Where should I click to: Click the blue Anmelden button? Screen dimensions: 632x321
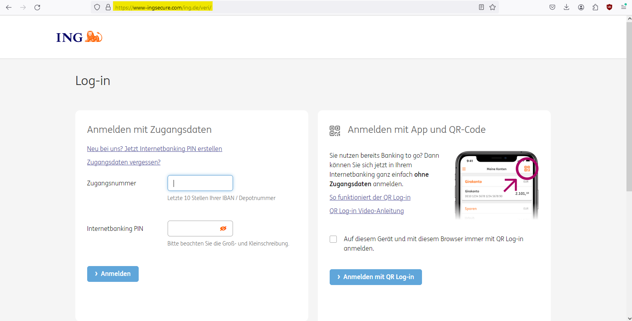pyautogui.click(x=113, y=274)
